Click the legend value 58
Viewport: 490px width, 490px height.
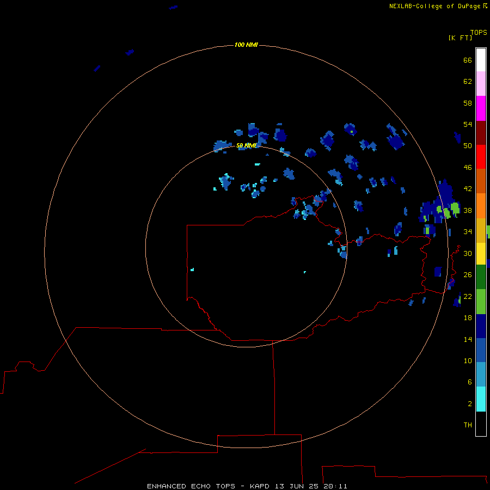click(468, 103)
